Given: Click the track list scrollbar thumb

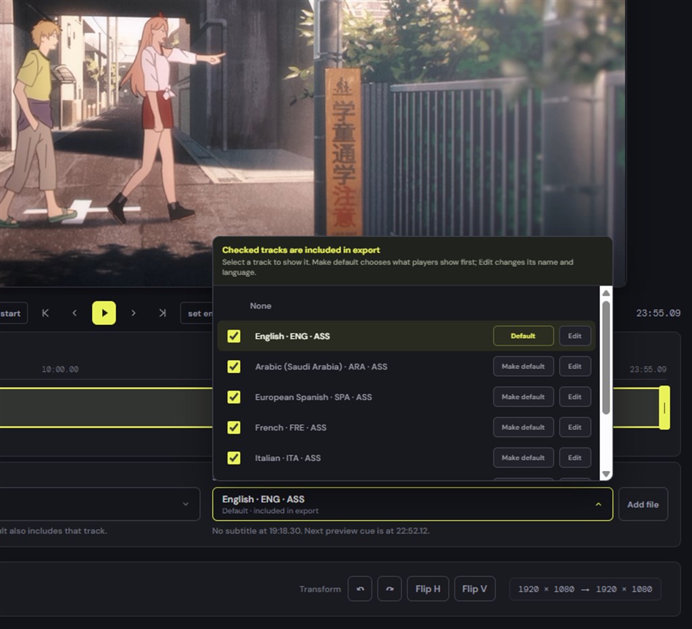Looking at the screenshot, I should (x=606, y=357).
